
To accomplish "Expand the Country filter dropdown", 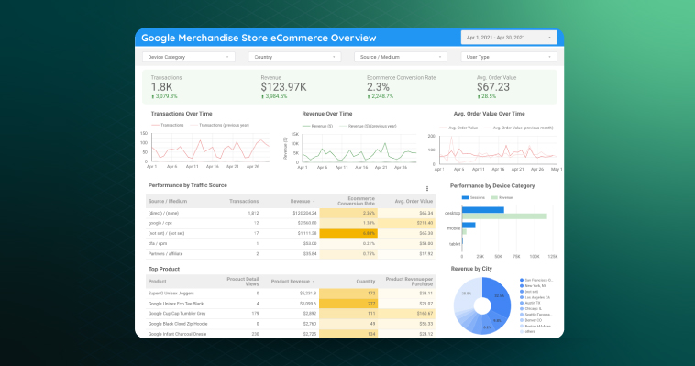I will point(294,57).
